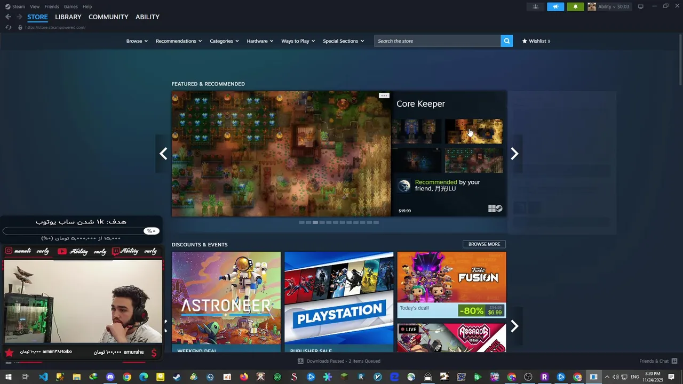Click the $19.99 price on Core Keeper
This screenshot has width=683, height=384.
click(404, 211)
